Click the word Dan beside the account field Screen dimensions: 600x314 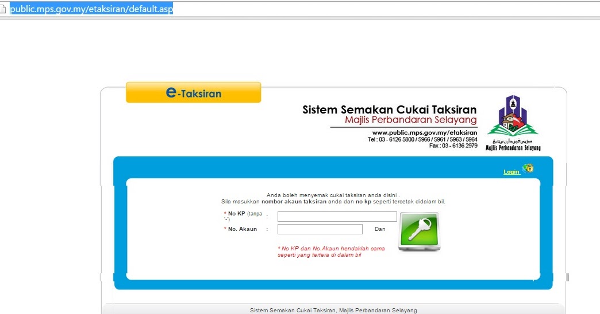(380, 229)
